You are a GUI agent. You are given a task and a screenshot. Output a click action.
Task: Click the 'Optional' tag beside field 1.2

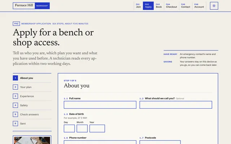180,98
